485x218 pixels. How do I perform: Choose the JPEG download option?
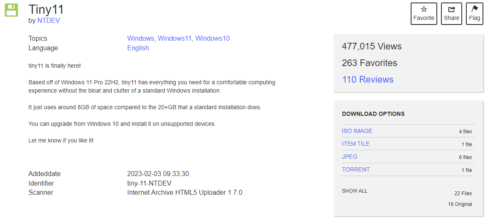350,157
